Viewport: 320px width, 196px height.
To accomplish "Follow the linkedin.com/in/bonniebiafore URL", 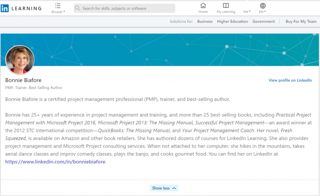I will tap(55, 162).
